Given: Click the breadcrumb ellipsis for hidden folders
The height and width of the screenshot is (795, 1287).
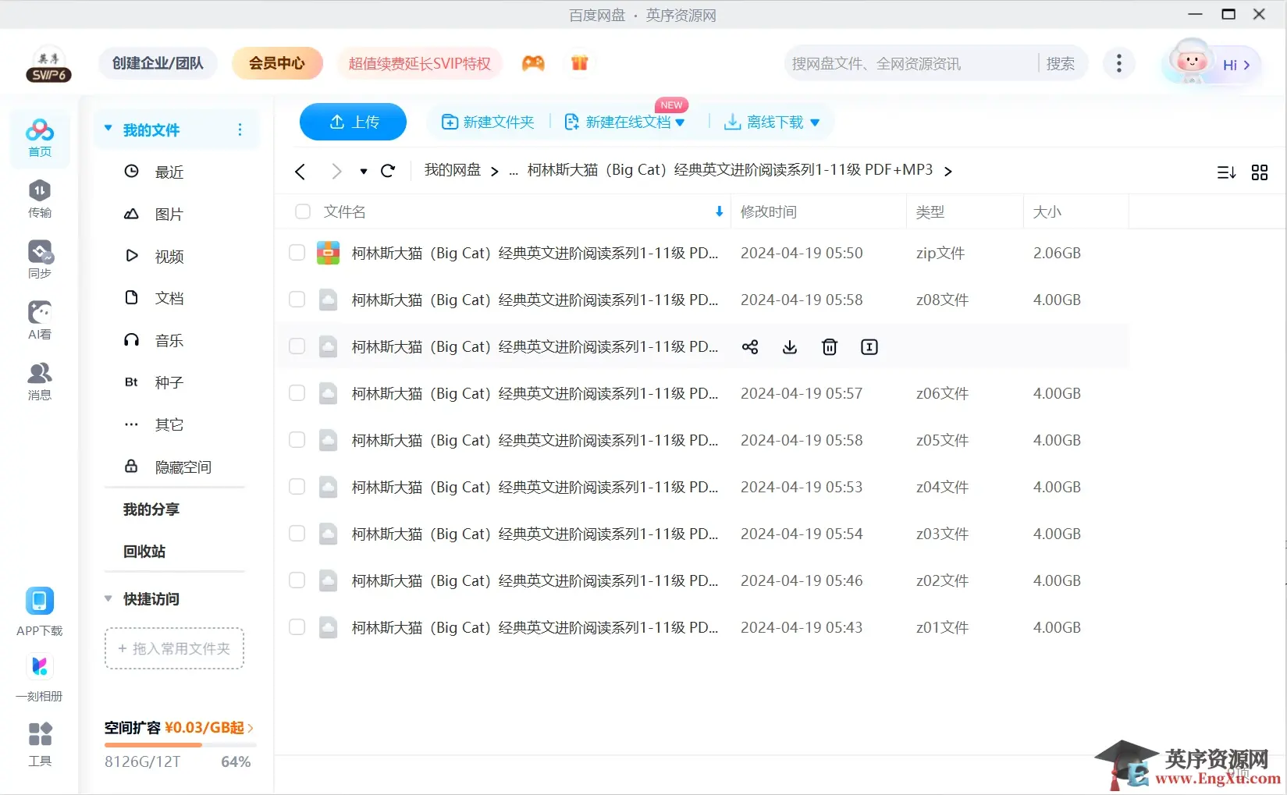Looking at the screenshot, I should (x=514, y=172).
